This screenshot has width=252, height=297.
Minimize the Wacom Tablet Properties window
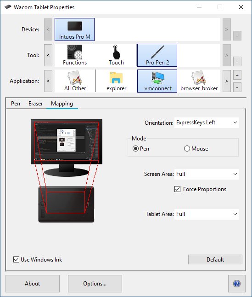pos(199,7)
